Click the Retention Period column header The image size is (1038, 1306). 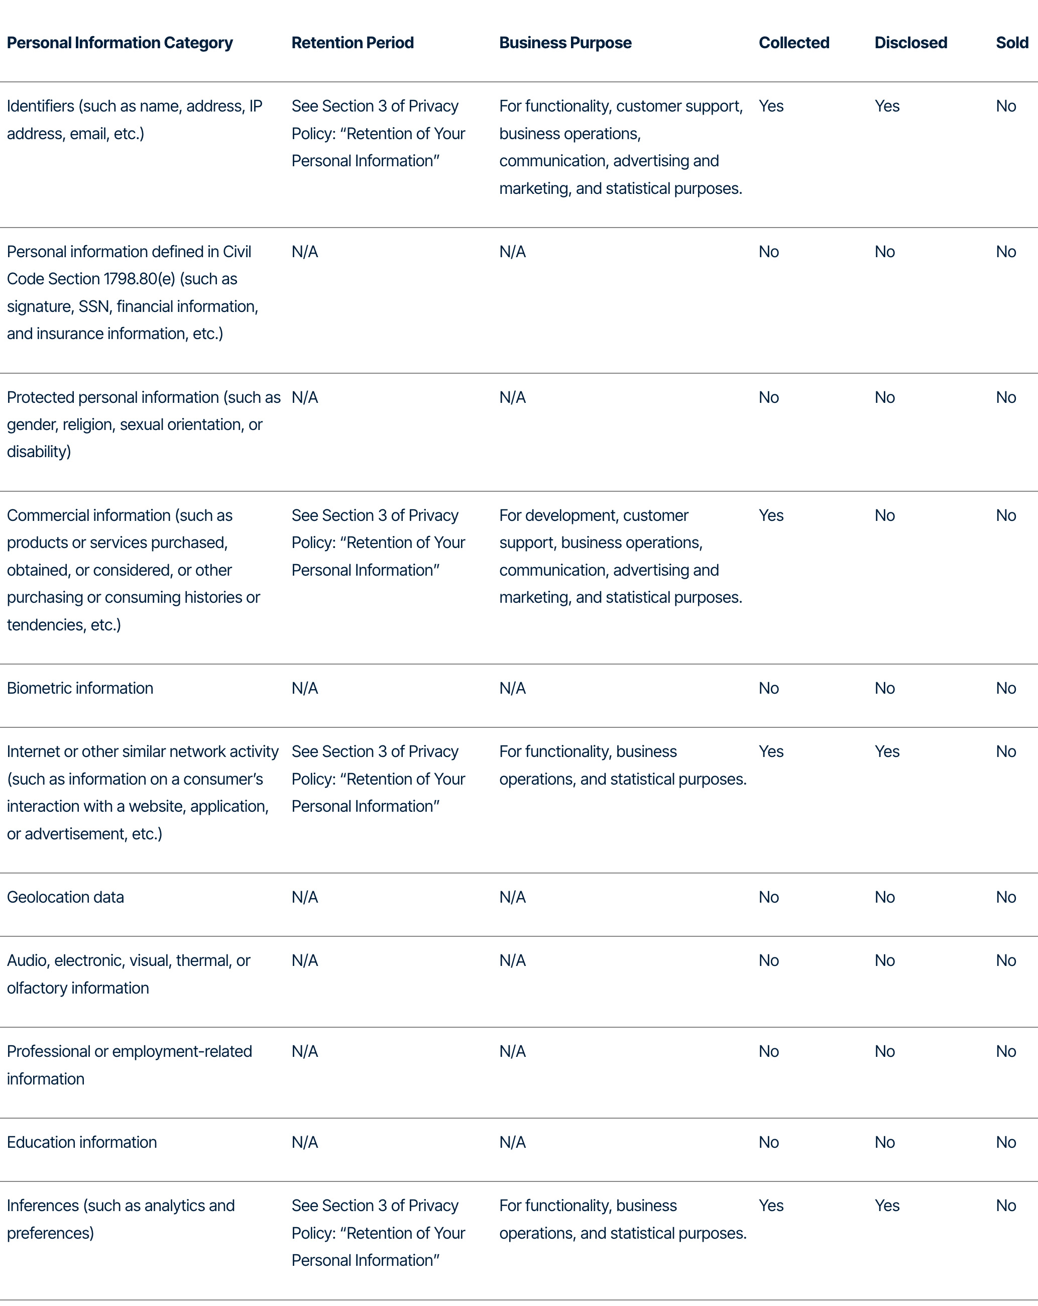(x=353, y=42)
